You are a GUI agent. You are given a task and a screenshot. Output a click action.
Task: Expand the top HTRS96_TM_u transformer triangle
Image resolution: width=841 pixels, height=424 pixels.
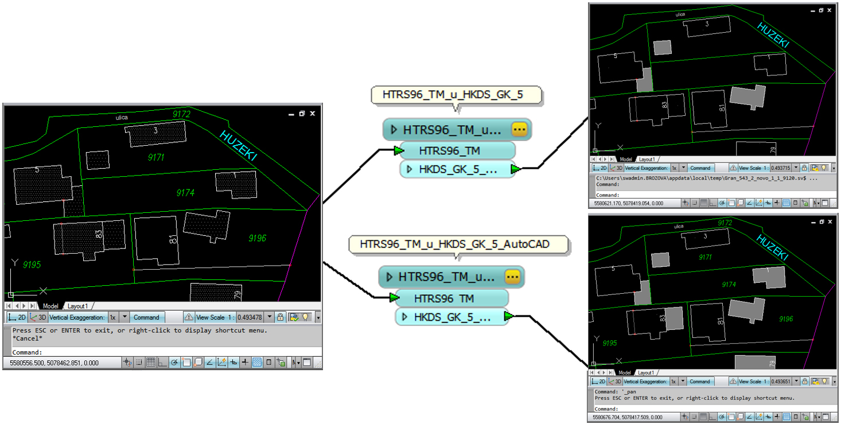click(394, 130)
